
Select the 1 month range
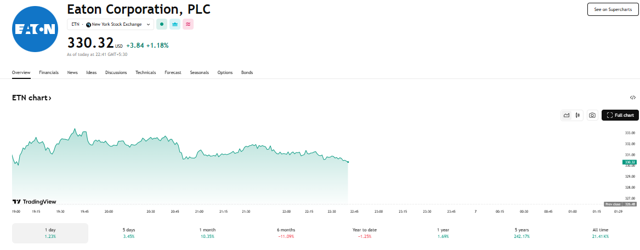click(207, 234)
